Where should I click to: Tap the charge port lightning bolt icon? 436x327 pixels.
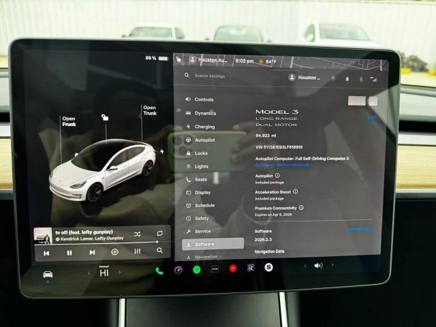tap(162, 151)
